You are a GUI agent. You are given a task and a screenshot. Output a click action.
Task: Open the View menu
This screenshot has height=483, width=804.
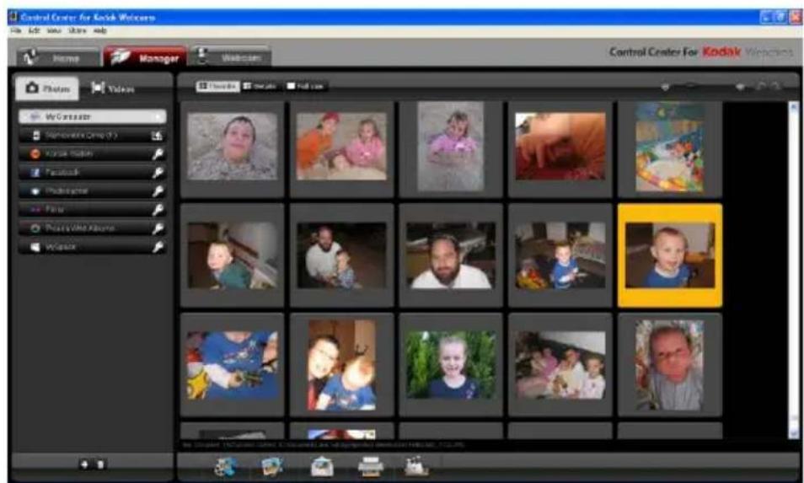(54, 30)
